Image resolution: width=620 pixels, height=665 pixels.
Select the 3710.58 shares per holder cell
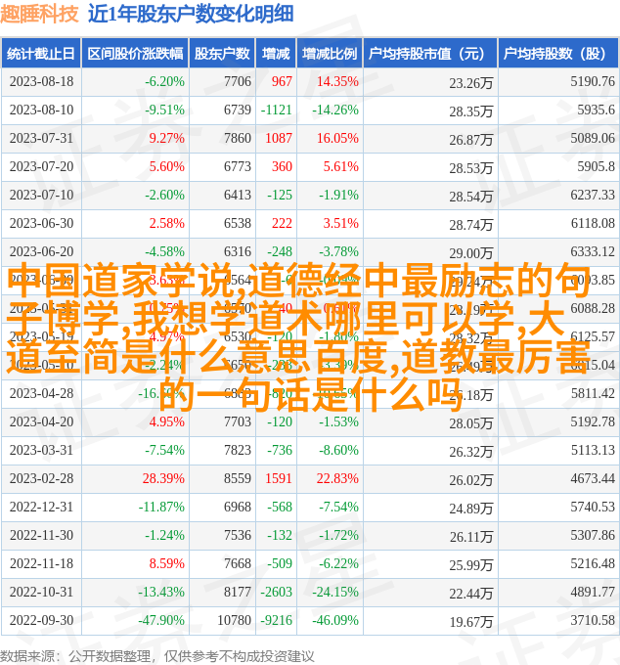(593, 620)
